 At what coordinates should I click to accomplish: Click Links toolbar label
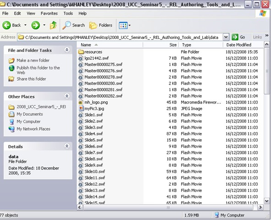(x=257, y=37)
